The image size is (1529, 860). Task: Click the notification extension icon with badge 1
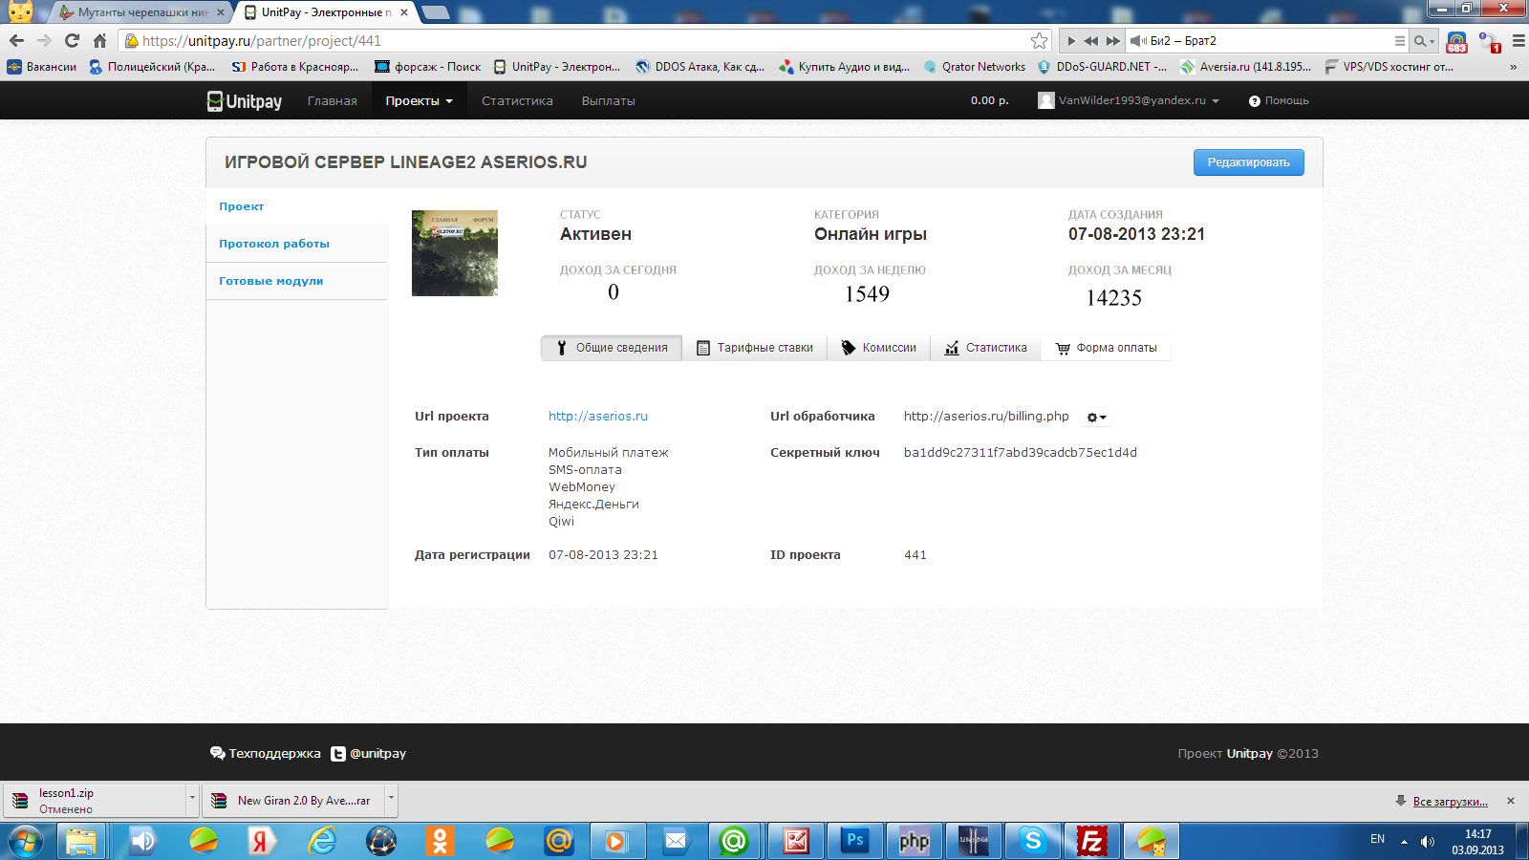[x=1489, y=41]
